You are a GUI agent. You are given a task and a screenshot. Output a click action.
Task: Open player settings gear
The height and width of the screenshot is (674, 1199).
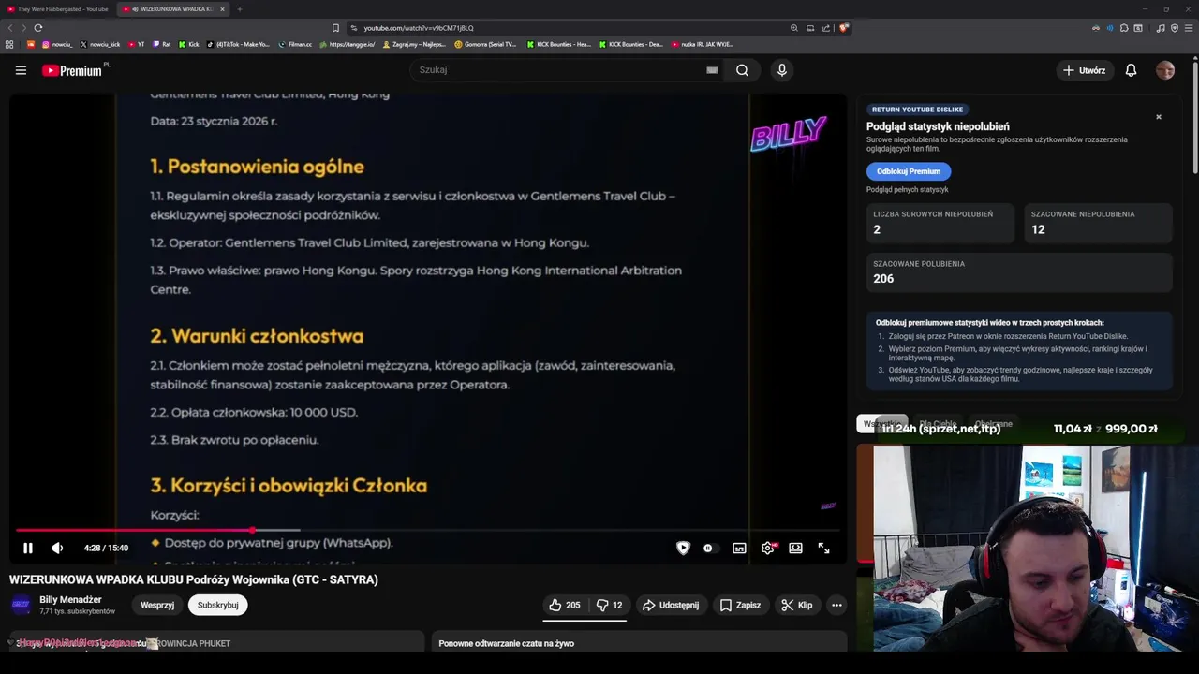point(767,549)
